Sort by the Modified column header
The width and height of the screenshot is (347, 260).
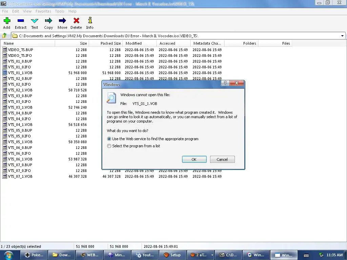139,43
